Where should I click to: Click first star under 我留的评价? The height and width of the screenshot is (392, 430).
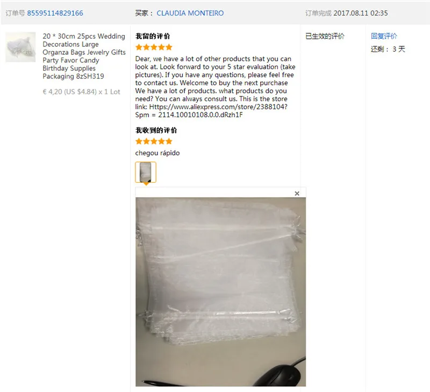pyautogui.click(x=139, y=47)
